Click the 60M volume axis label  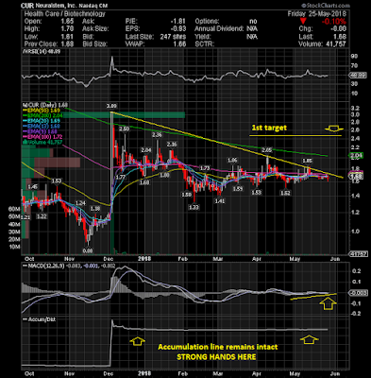point(14,209)
